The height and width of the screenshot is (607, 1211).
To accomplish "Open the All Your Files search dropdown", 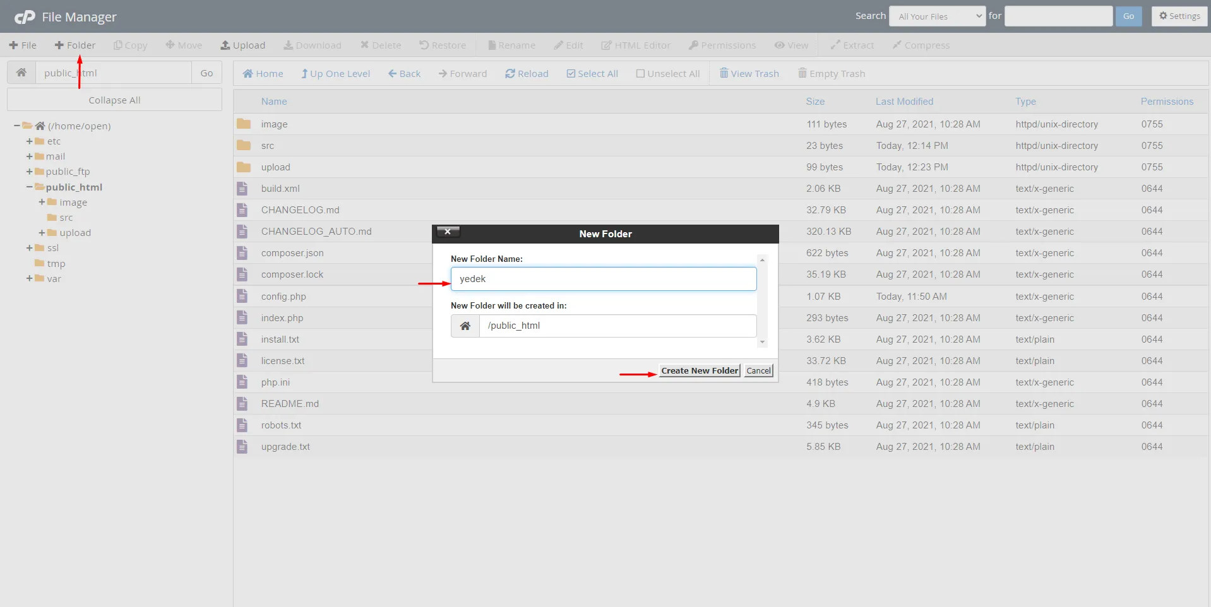I will [936, 16].
